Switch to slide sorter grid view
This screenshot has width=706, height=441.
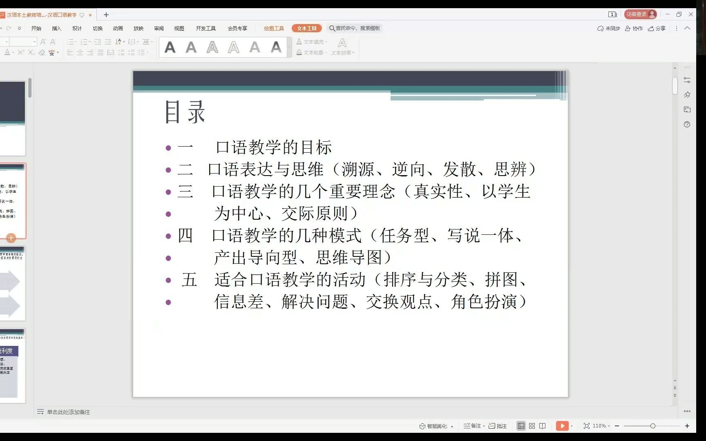(532, 426)
